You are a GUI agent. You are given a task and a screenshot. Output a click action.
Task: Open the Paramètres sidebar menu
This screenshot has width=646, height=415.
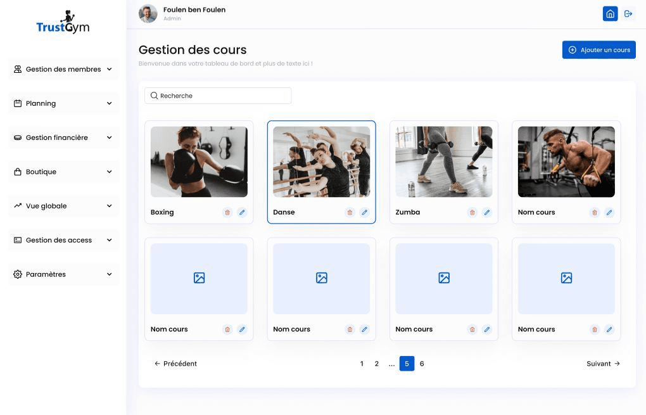(x=63, y=274)
